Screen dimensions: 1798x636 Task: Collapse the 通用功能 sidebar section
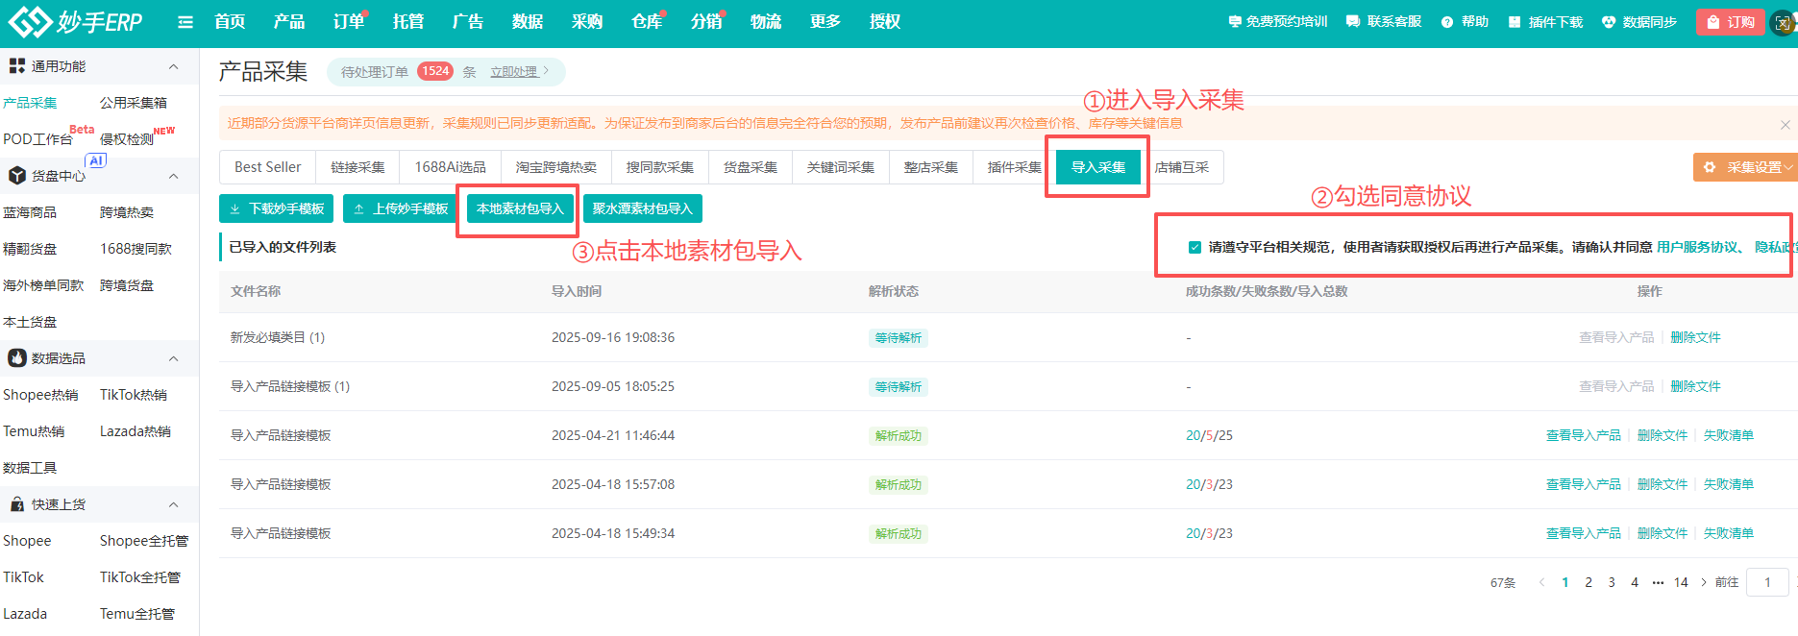pyautogui.click(x=174, y=66)
